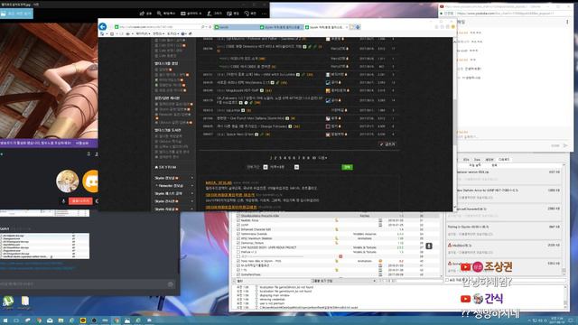Toggle Fores New Idles in Skyrim FNIS checkbox
The width and height of the screenshot is (578, 325).
[238, 261]
